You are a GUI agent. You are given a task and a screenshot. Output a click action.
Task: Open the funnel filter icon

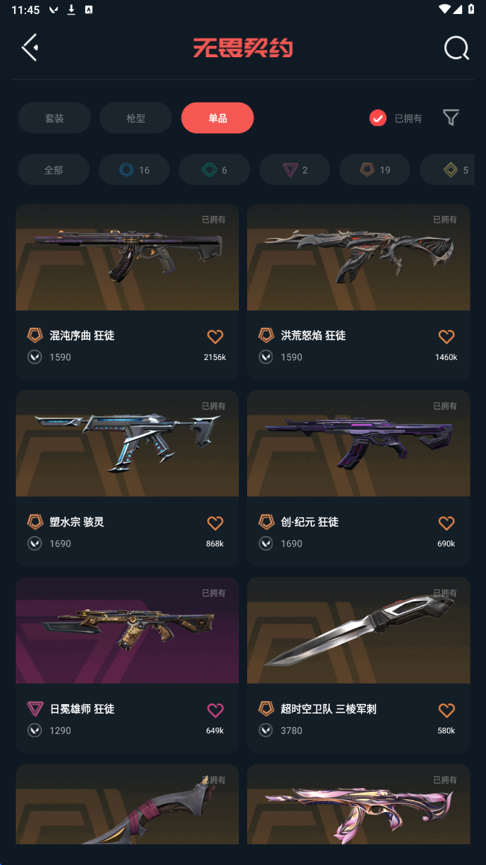(450, 118)
